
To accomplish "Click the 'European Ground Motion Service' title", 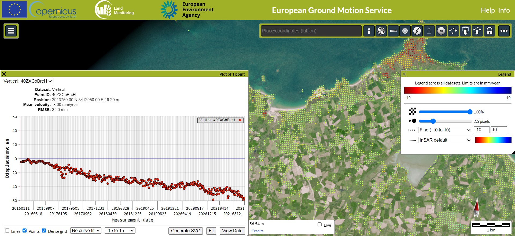I will pos(332,10).
